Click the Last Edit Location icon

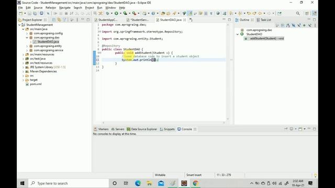tap(249, 14)
